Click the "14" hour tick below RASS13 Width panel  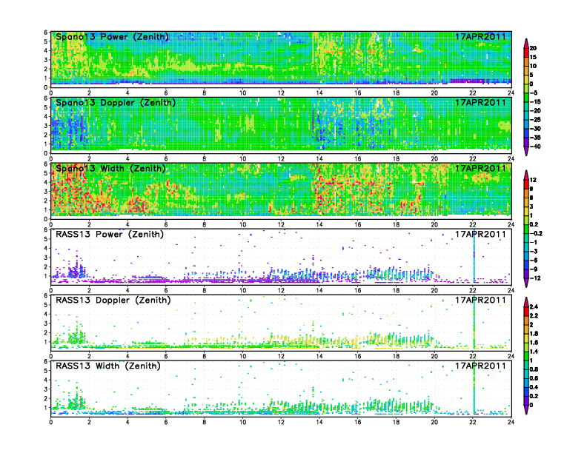coord(319,422)
